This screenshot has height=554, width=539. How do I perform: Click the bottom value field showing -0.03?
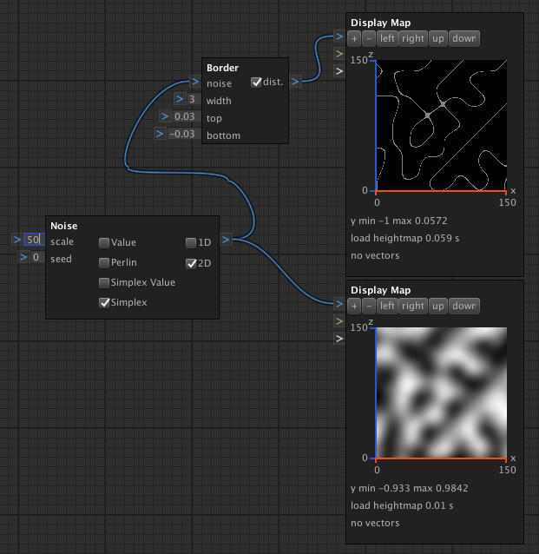coord(183,134)
